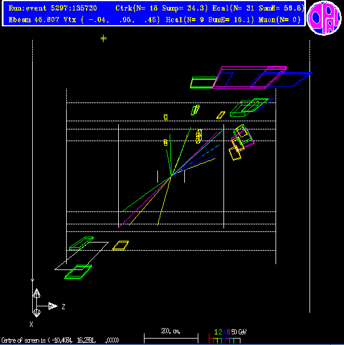Click the Centre of screen coordinates text

pyautogui.click(x=60, y=340)
